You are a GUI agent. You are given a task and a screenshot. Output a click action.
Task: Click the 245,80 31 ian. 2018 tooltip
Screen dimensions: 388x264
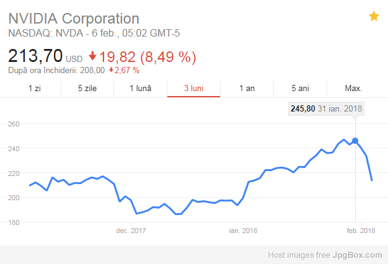click(326, 108)
